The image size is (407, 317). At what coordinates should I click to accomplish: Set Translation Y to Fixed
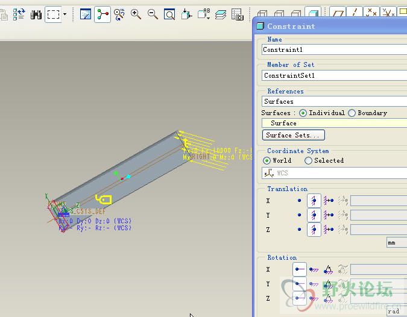coord(314,215)
